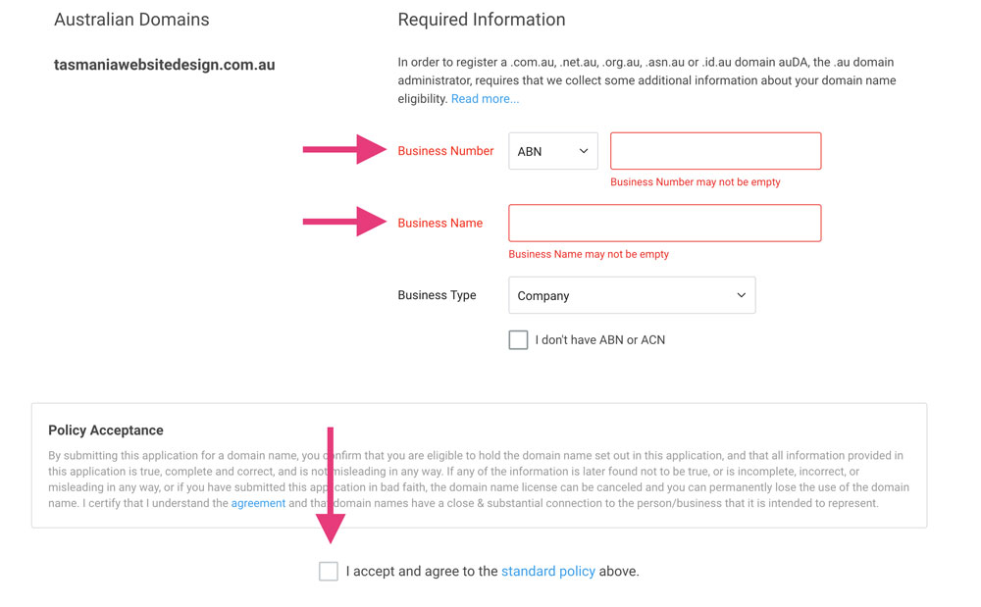This screenshot has width=981, height=607.
Task: Click the pink arrow pointing to Business Name
Action: [x=344, y=222]
